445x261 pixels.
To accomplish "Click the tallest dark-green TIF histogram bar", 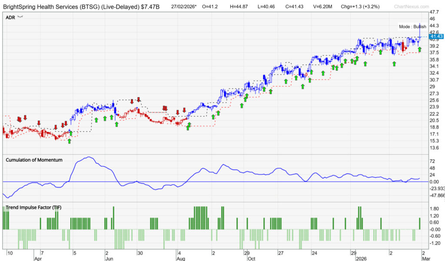I will click(114, 216).
